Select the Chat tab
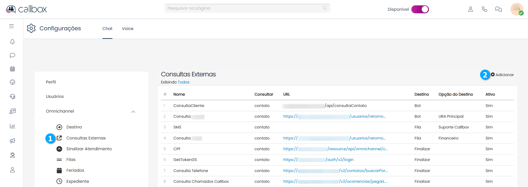This screenshot has width=528, height=187. (x=107, y=29)
